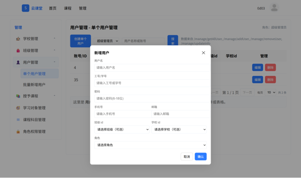The image size is (301, 178).
Task: Open the user avatar icon
Action: tap(274, 8)
